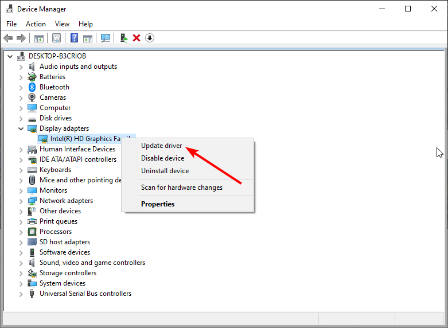Minimize the Device Manager window
The width and height of the screenshot is (448, 328).
382,9
